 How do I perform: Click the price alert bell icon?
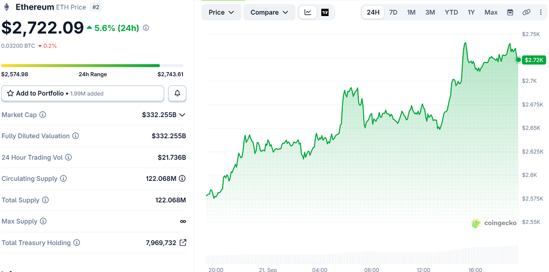tap(178, 93)
